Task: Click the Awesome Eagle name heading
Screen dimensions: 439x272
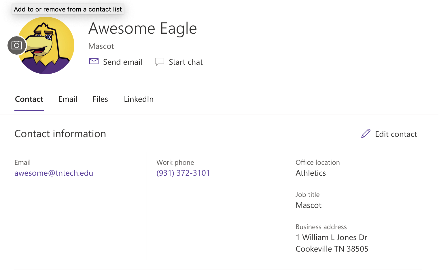Action: (x=143, y=28)
